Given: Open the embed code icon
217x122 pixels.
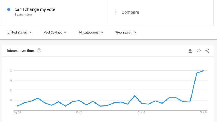Looking at the screenshot, I should click(x=199, y=51).
